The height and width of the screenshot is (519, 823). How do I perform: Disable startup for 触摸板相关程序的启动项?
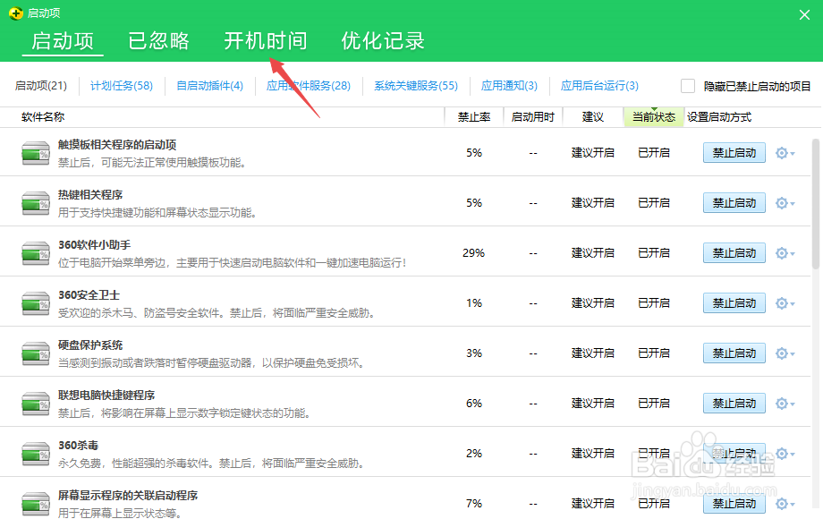[x=734, y=153]
